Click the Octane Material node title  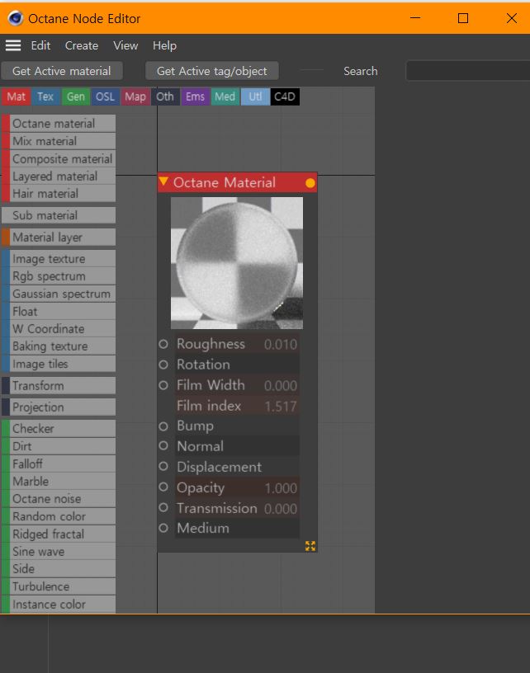(x=225, y=183)
